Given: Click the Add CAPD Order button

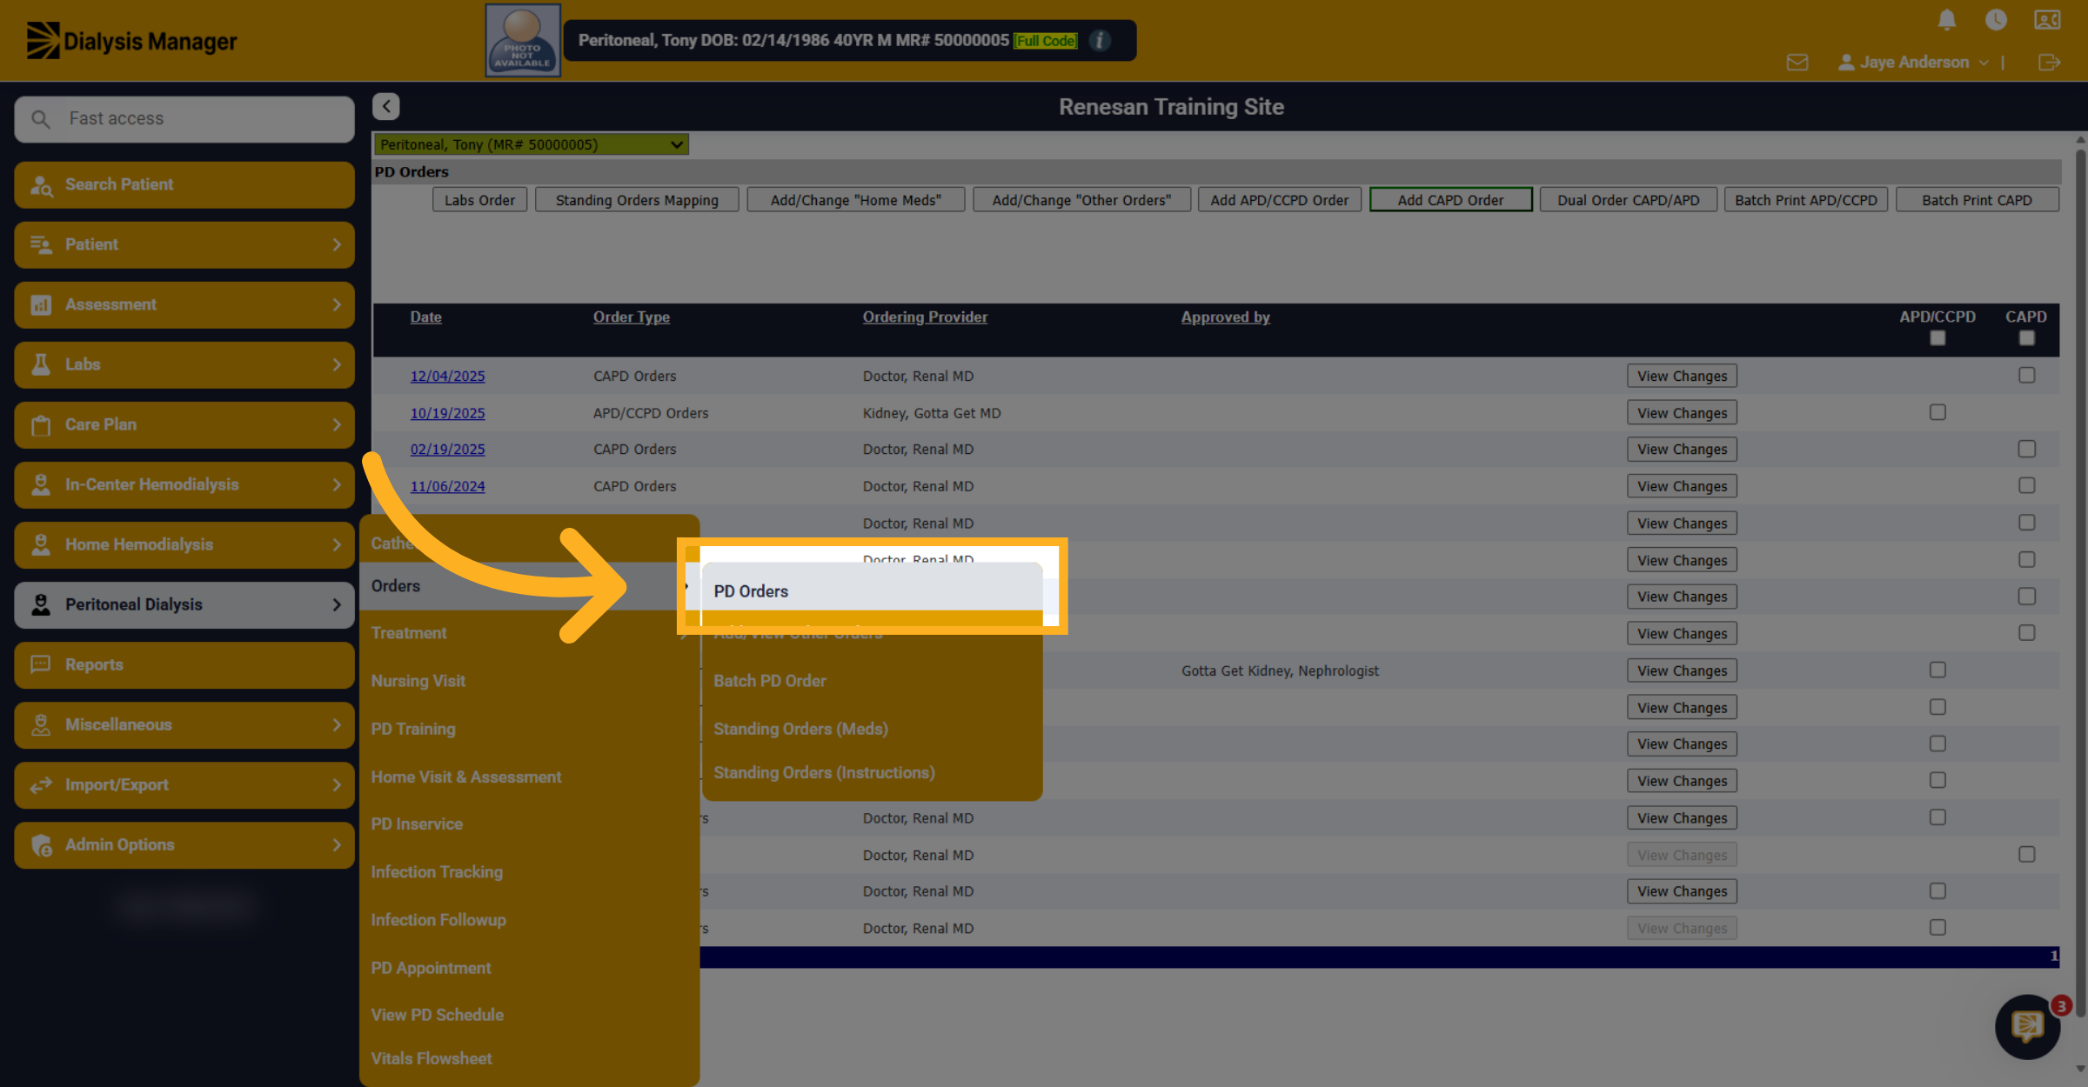Looking at the screenshot, I should coord(1450,200).
